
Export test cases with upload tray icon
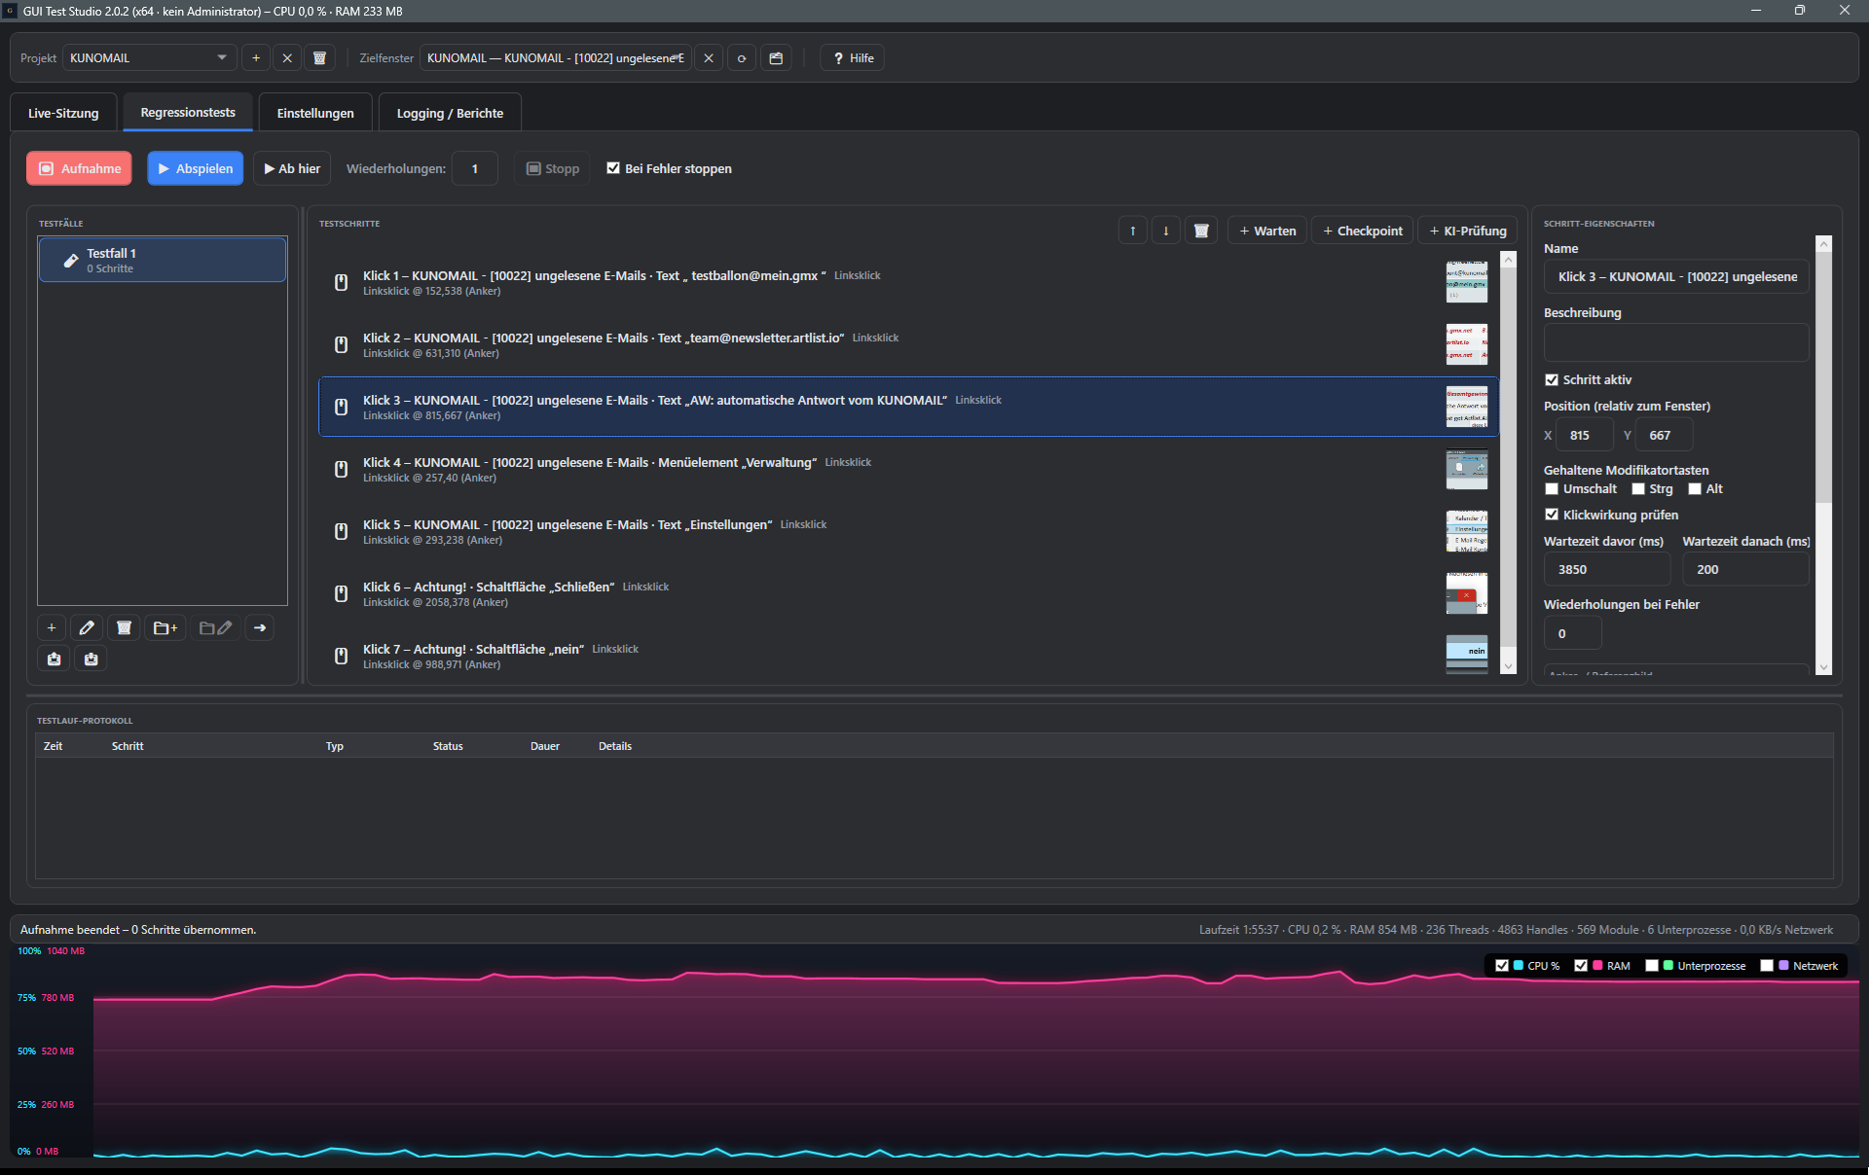(54, 659)
